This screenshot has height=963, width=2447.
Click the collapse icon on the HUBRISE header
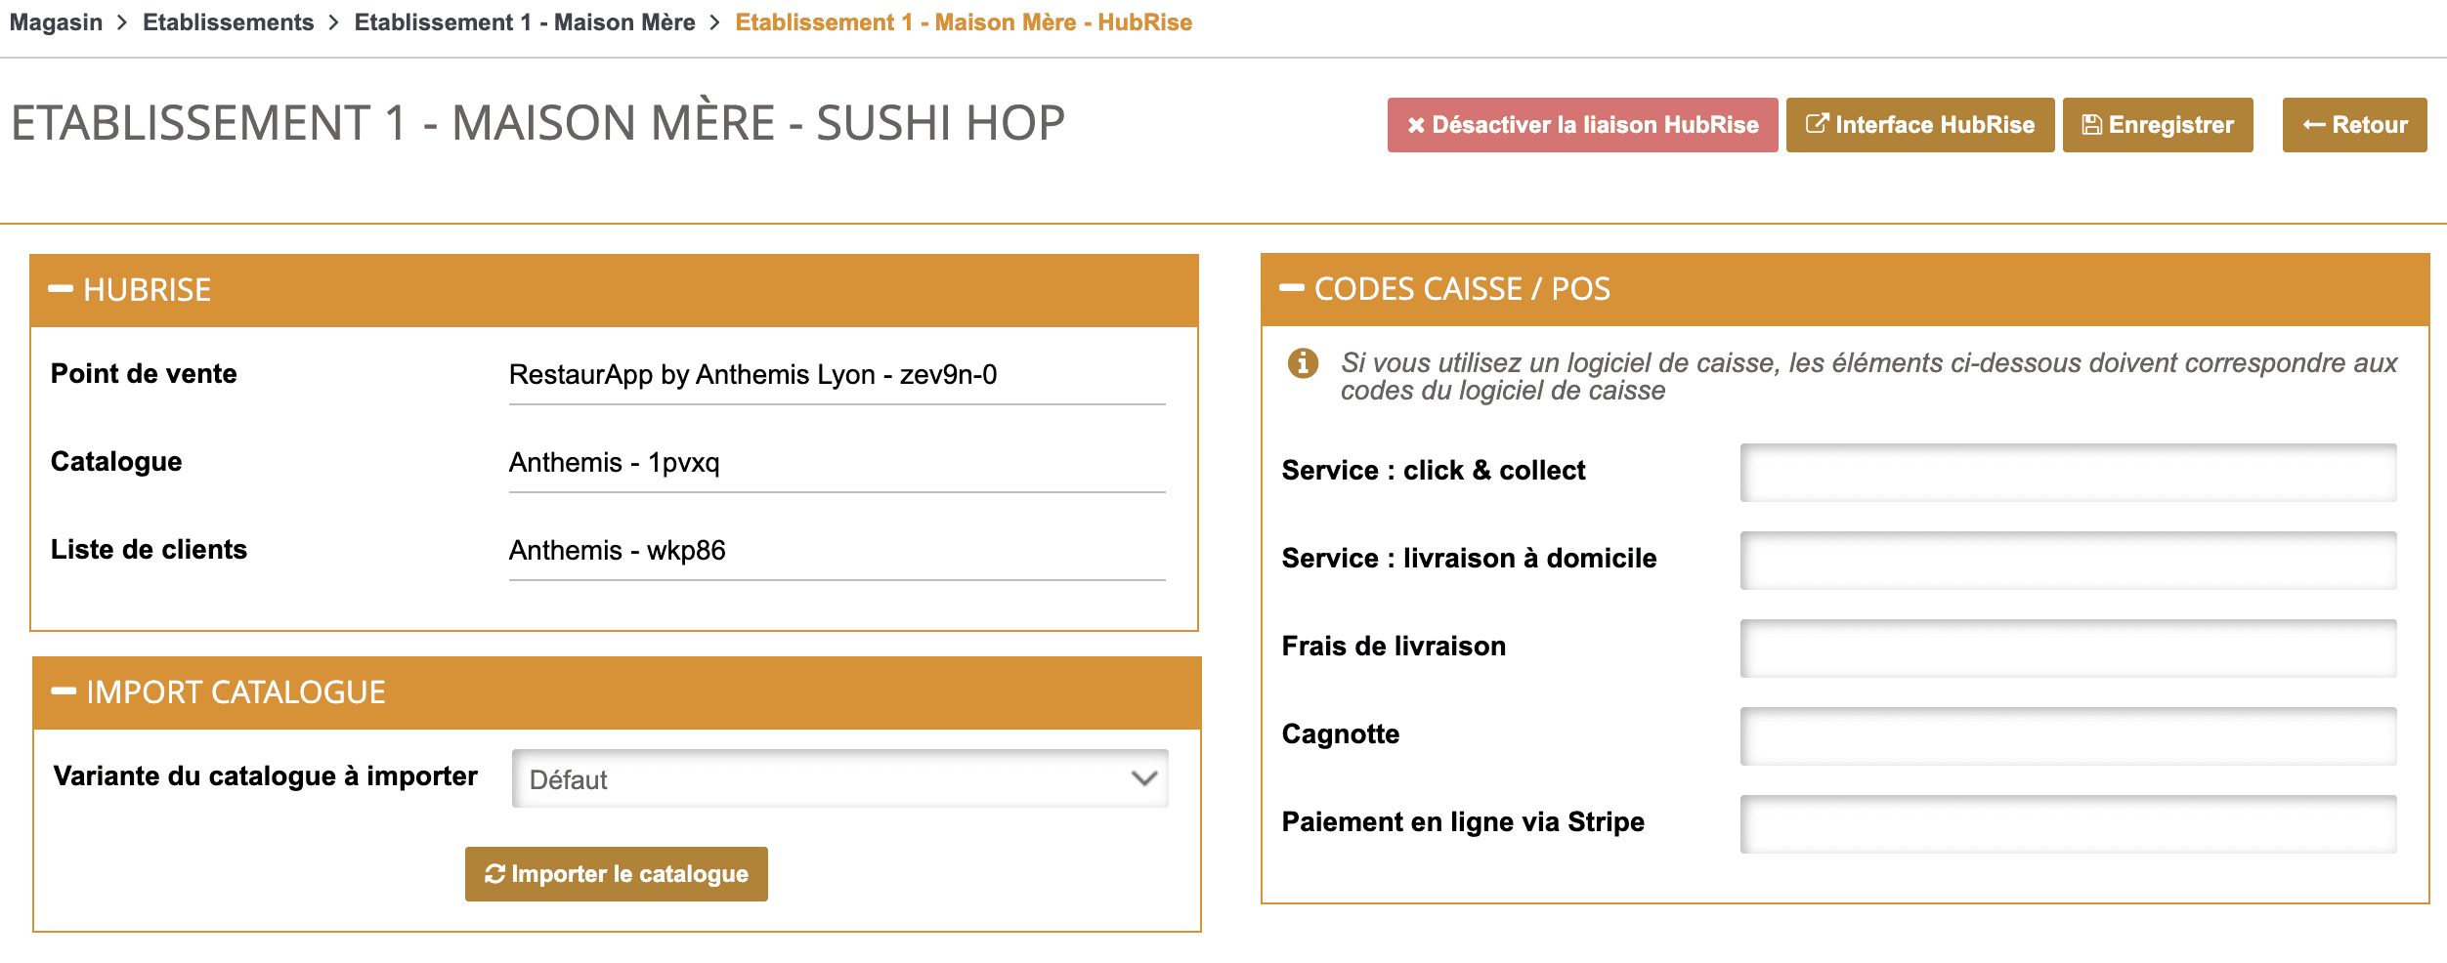63,287
